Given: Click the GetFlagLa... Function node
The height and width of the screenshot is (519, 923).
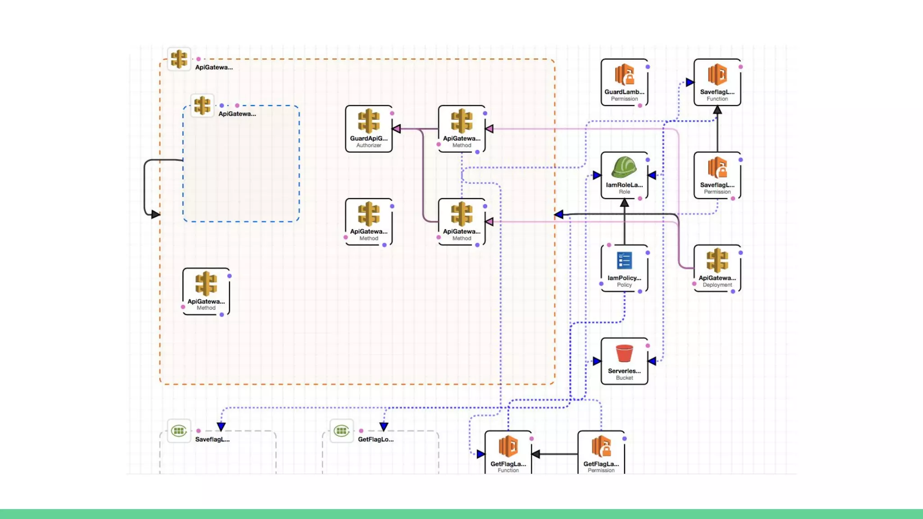Looking at the screenshot, I should [508, 452].
